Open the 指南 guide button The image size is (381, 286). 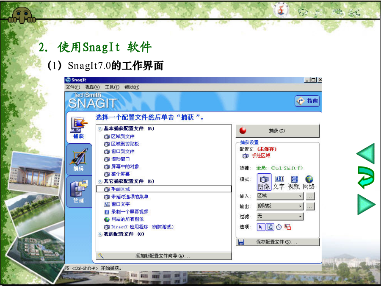(307, 101)
